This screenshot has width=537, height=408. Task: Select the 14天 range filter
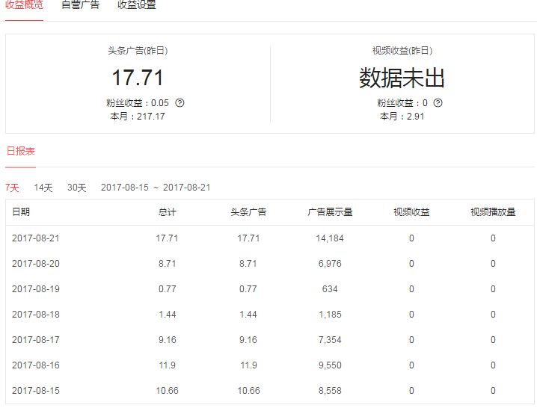click(x=43, y=188)
